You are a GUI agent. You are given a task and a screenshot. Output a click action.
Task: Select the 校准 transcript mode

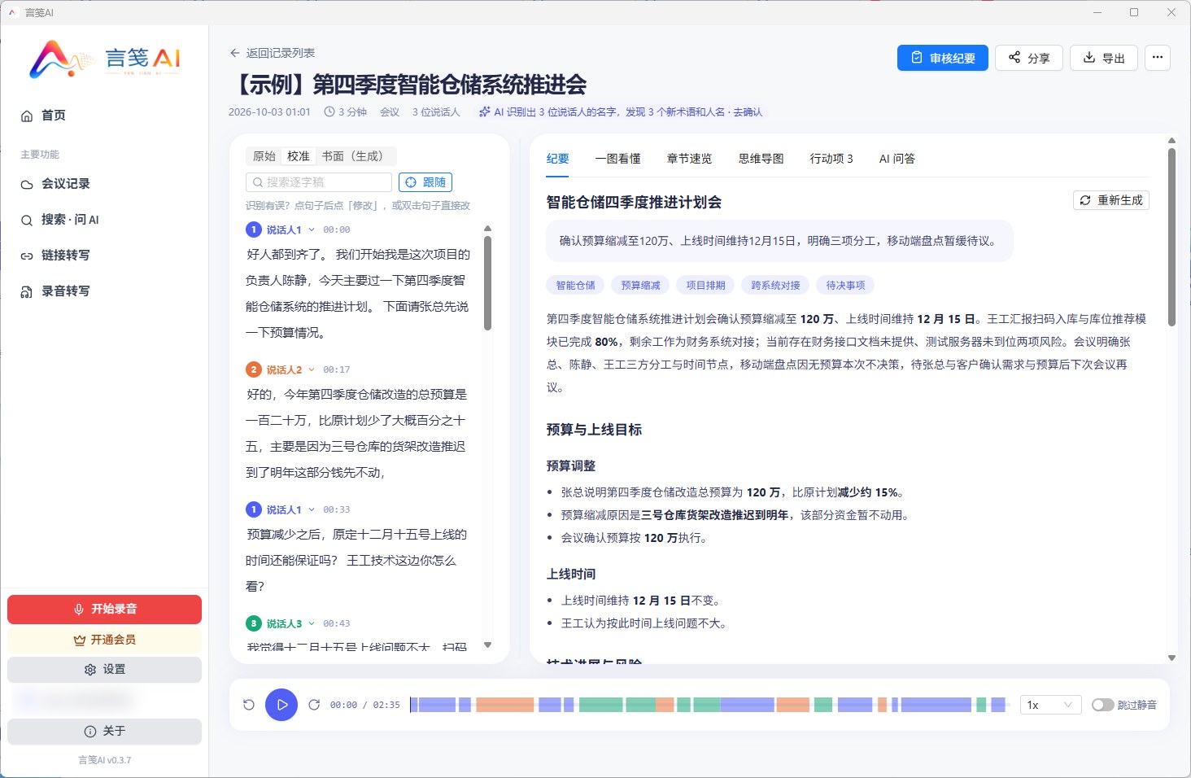click(x=299, y=156)
